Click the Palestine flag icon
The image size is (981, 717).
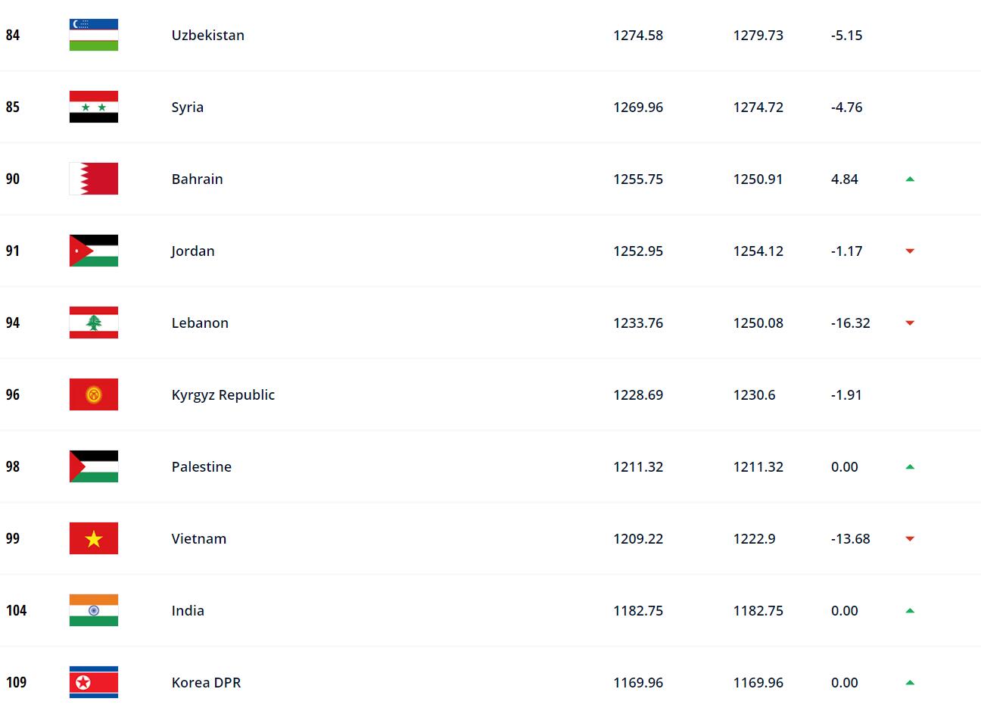94,466
